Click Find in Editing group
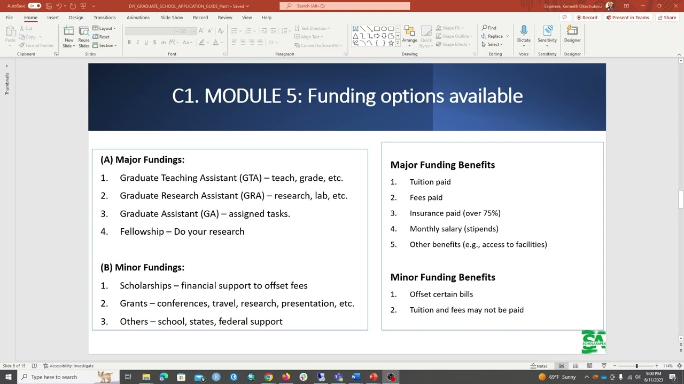 489,28
